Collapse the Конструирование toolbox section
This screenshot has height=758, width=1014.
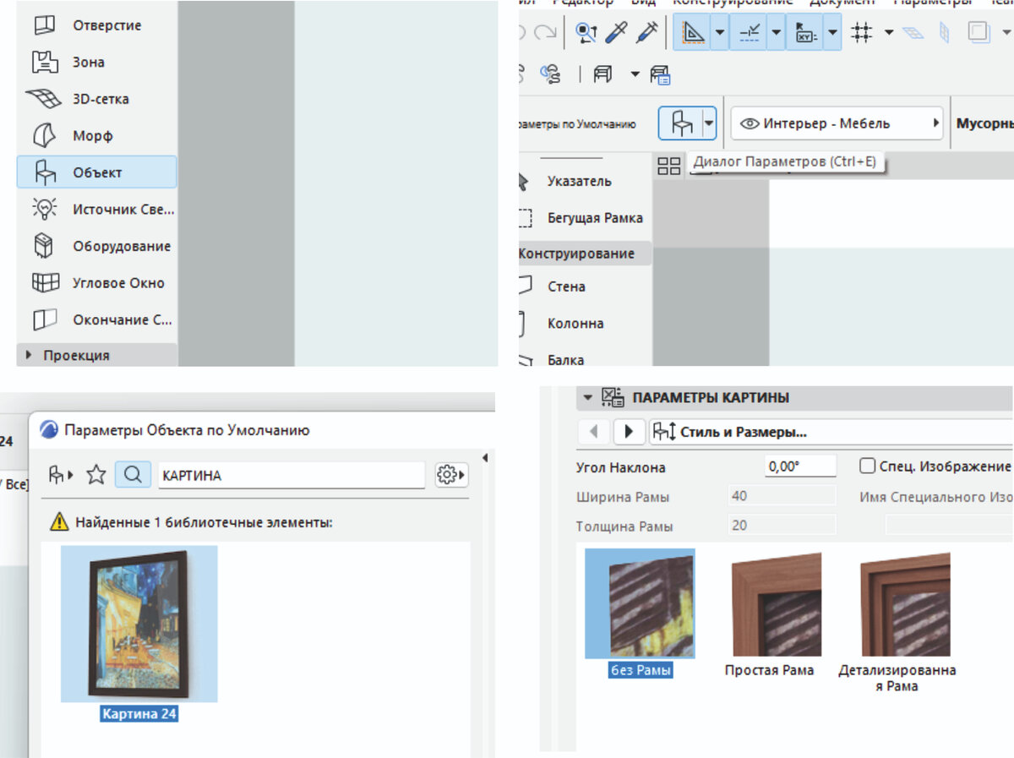pos(585,254)
